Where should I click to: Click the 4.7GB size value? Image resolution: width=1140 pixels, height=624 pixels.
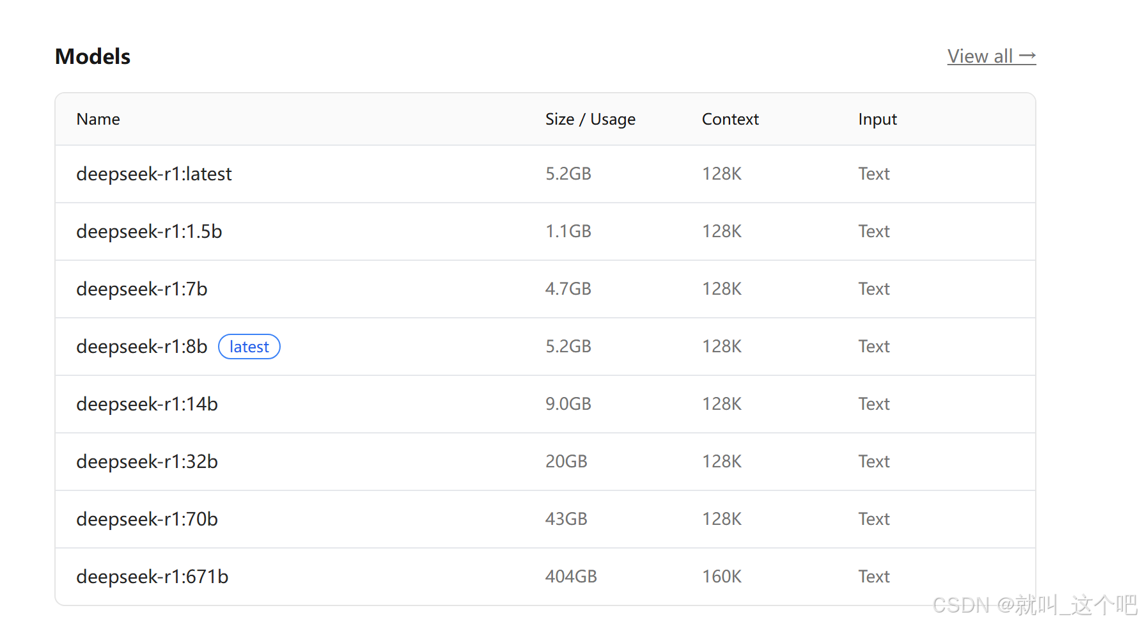[568, 289]
